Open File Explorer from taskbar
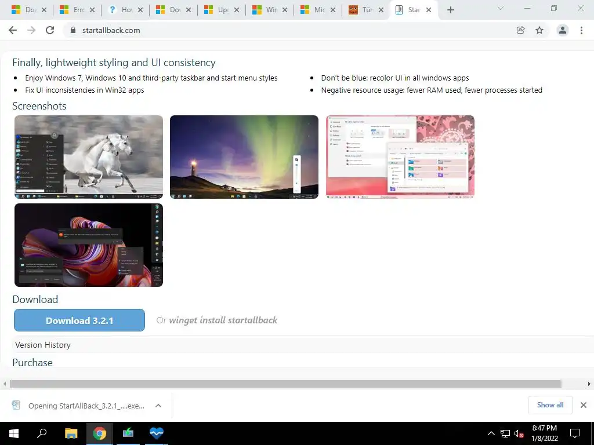The image size is (594, 445). click(71, 433)
